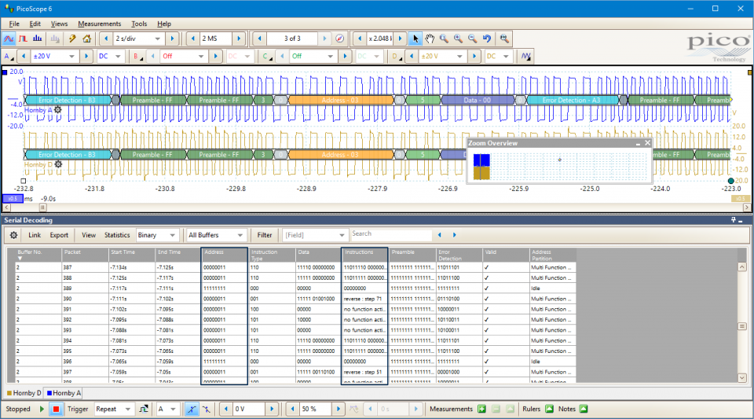Select the arrow Selection tool
754x419 pixels.
pos(415,39)
